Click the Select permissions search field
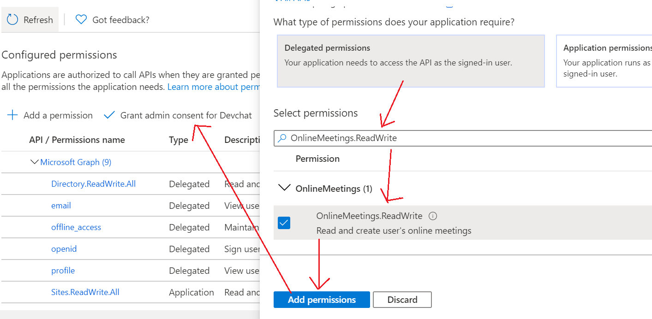Screen dimensions: 652x319 pyautogui.click(x=461, y=138)
